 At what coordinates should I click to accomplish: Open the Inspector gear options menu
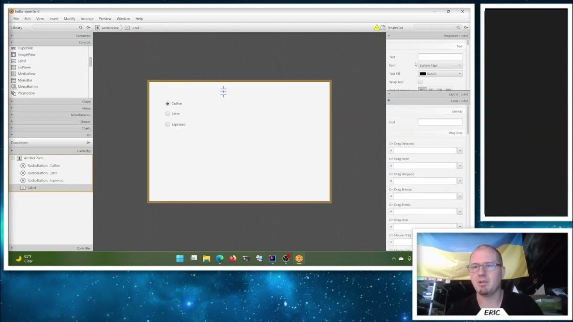(x=466, y=28)
